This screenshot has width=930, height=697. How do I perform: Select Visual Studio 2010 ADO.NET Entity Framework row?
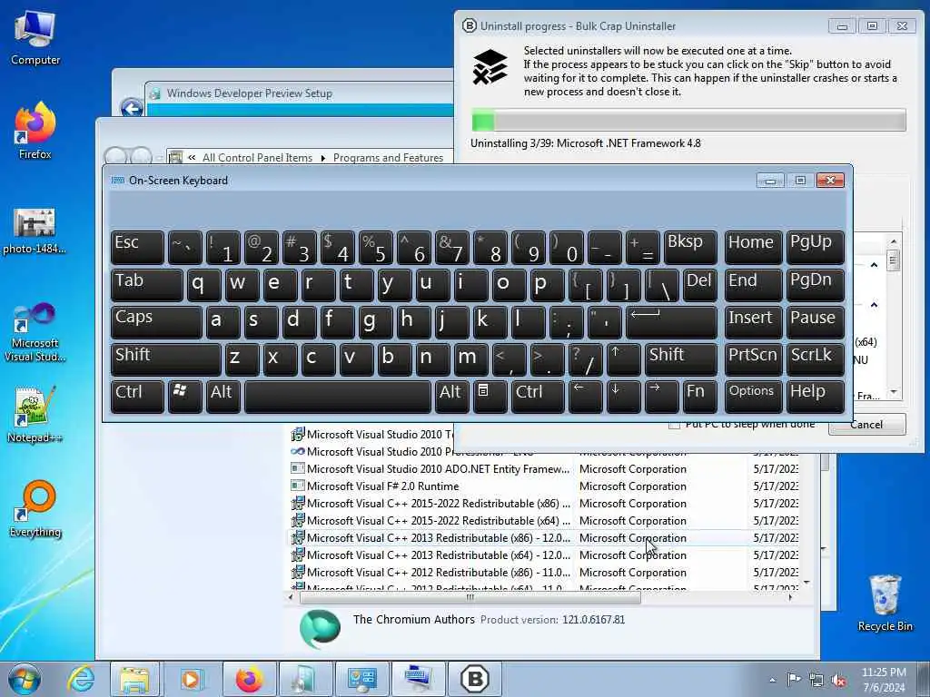pyautogui.click(x=543, y=469)
